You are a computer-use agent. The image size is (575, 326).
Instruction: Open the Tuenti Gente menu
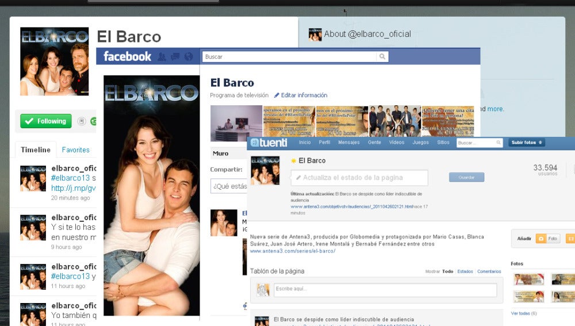374,142
